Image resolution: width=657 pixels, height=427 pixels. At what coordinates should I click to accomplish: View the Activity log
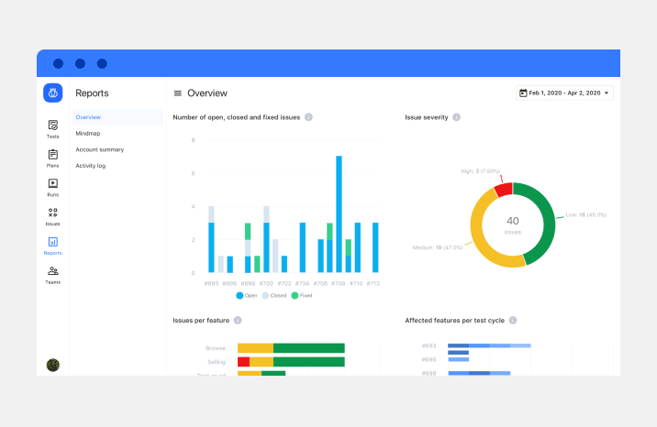pyautogui.click(x=90, y=166)
